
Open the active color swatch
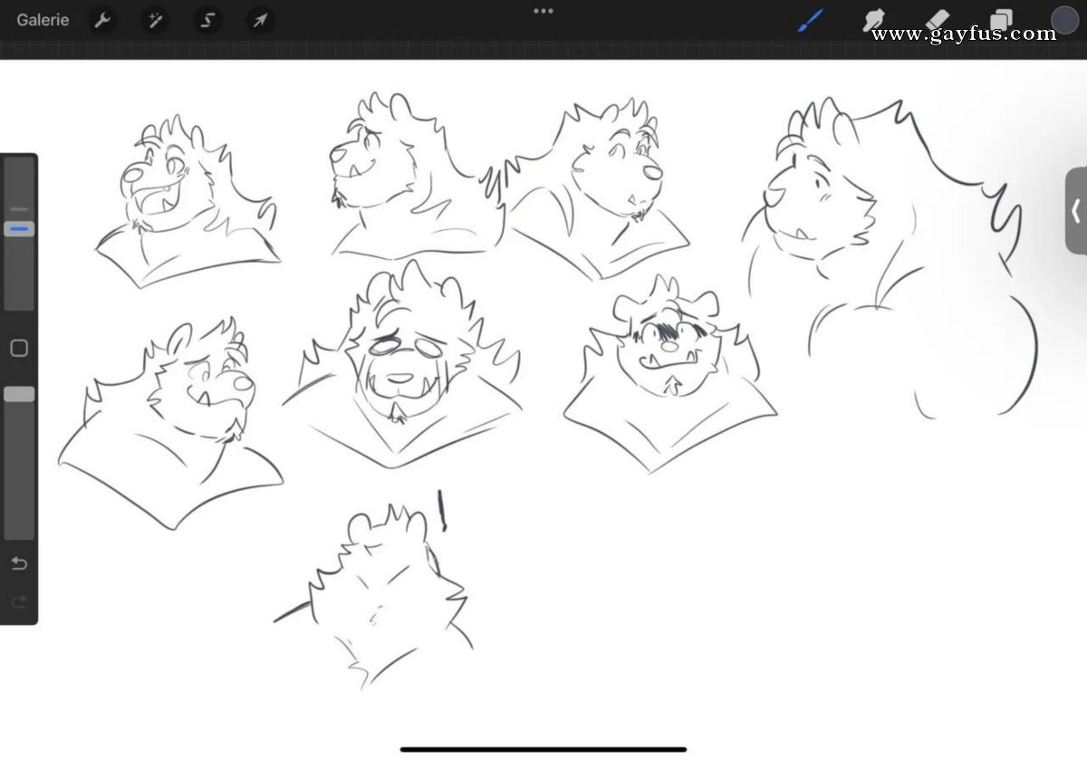pos(1064,19)
